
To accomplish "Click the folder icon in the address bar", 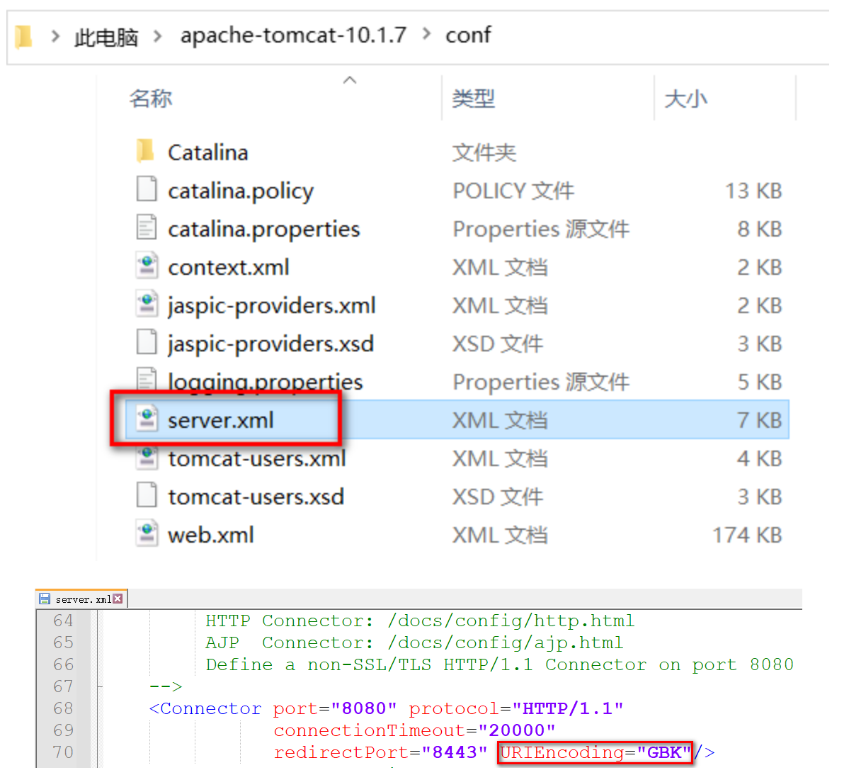I will (x=23, y=37).
